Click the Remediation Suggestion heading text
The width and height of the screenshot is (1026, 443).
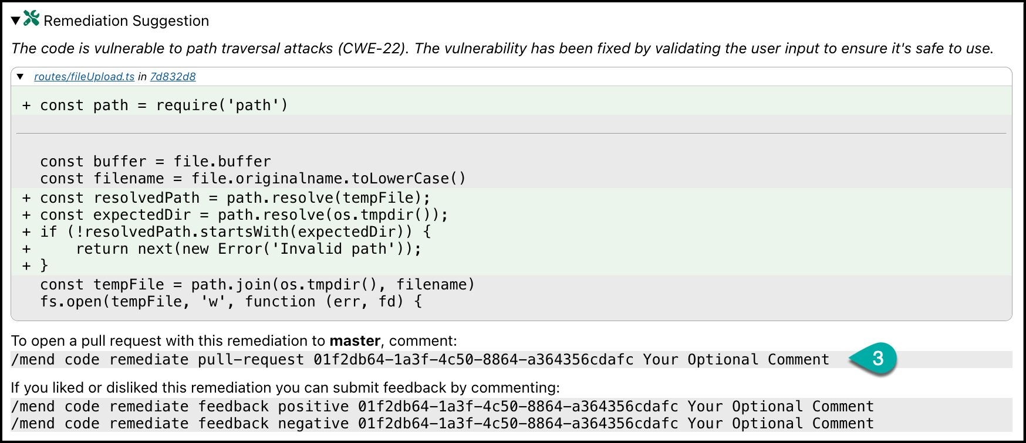(126, 21)
